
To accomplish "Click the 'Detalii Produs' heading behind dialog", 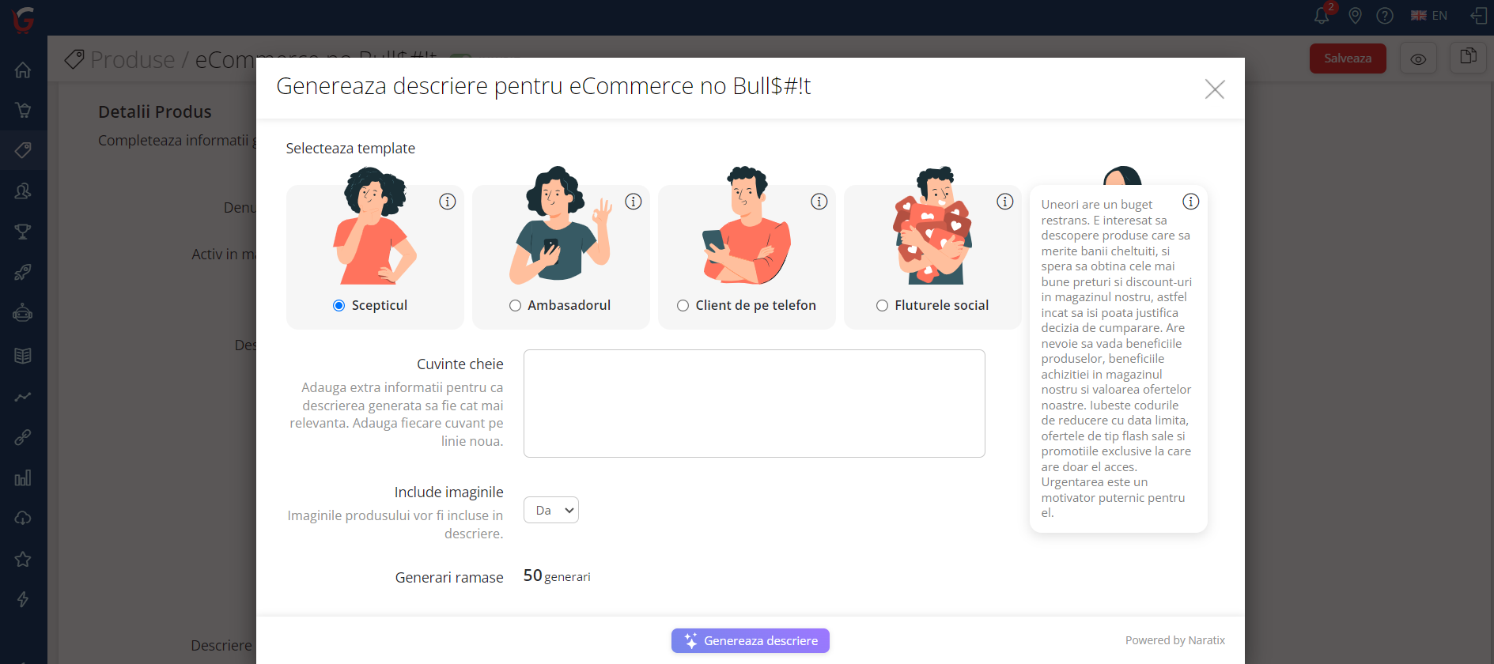I will pyautogui.click(x=155, y=112).
